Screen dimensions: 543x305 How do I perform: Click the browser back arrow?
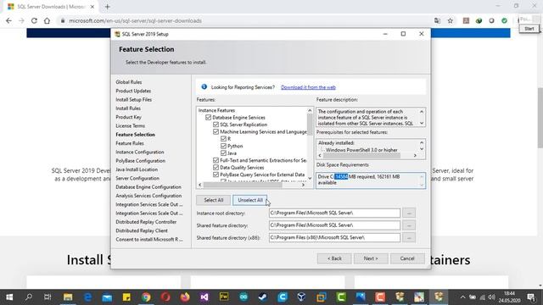pyautogui.click(x=8, y=20)
